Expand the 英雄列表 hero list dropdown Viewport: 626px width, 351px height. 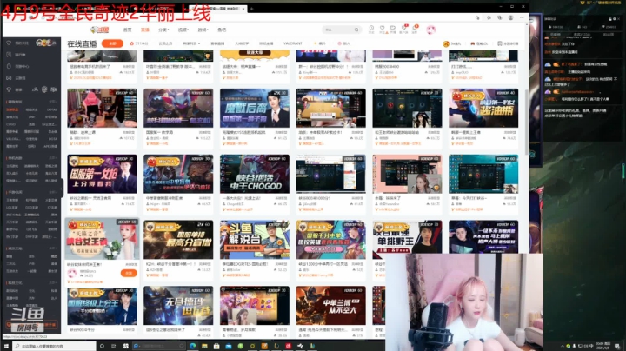(x=191, y=43)
